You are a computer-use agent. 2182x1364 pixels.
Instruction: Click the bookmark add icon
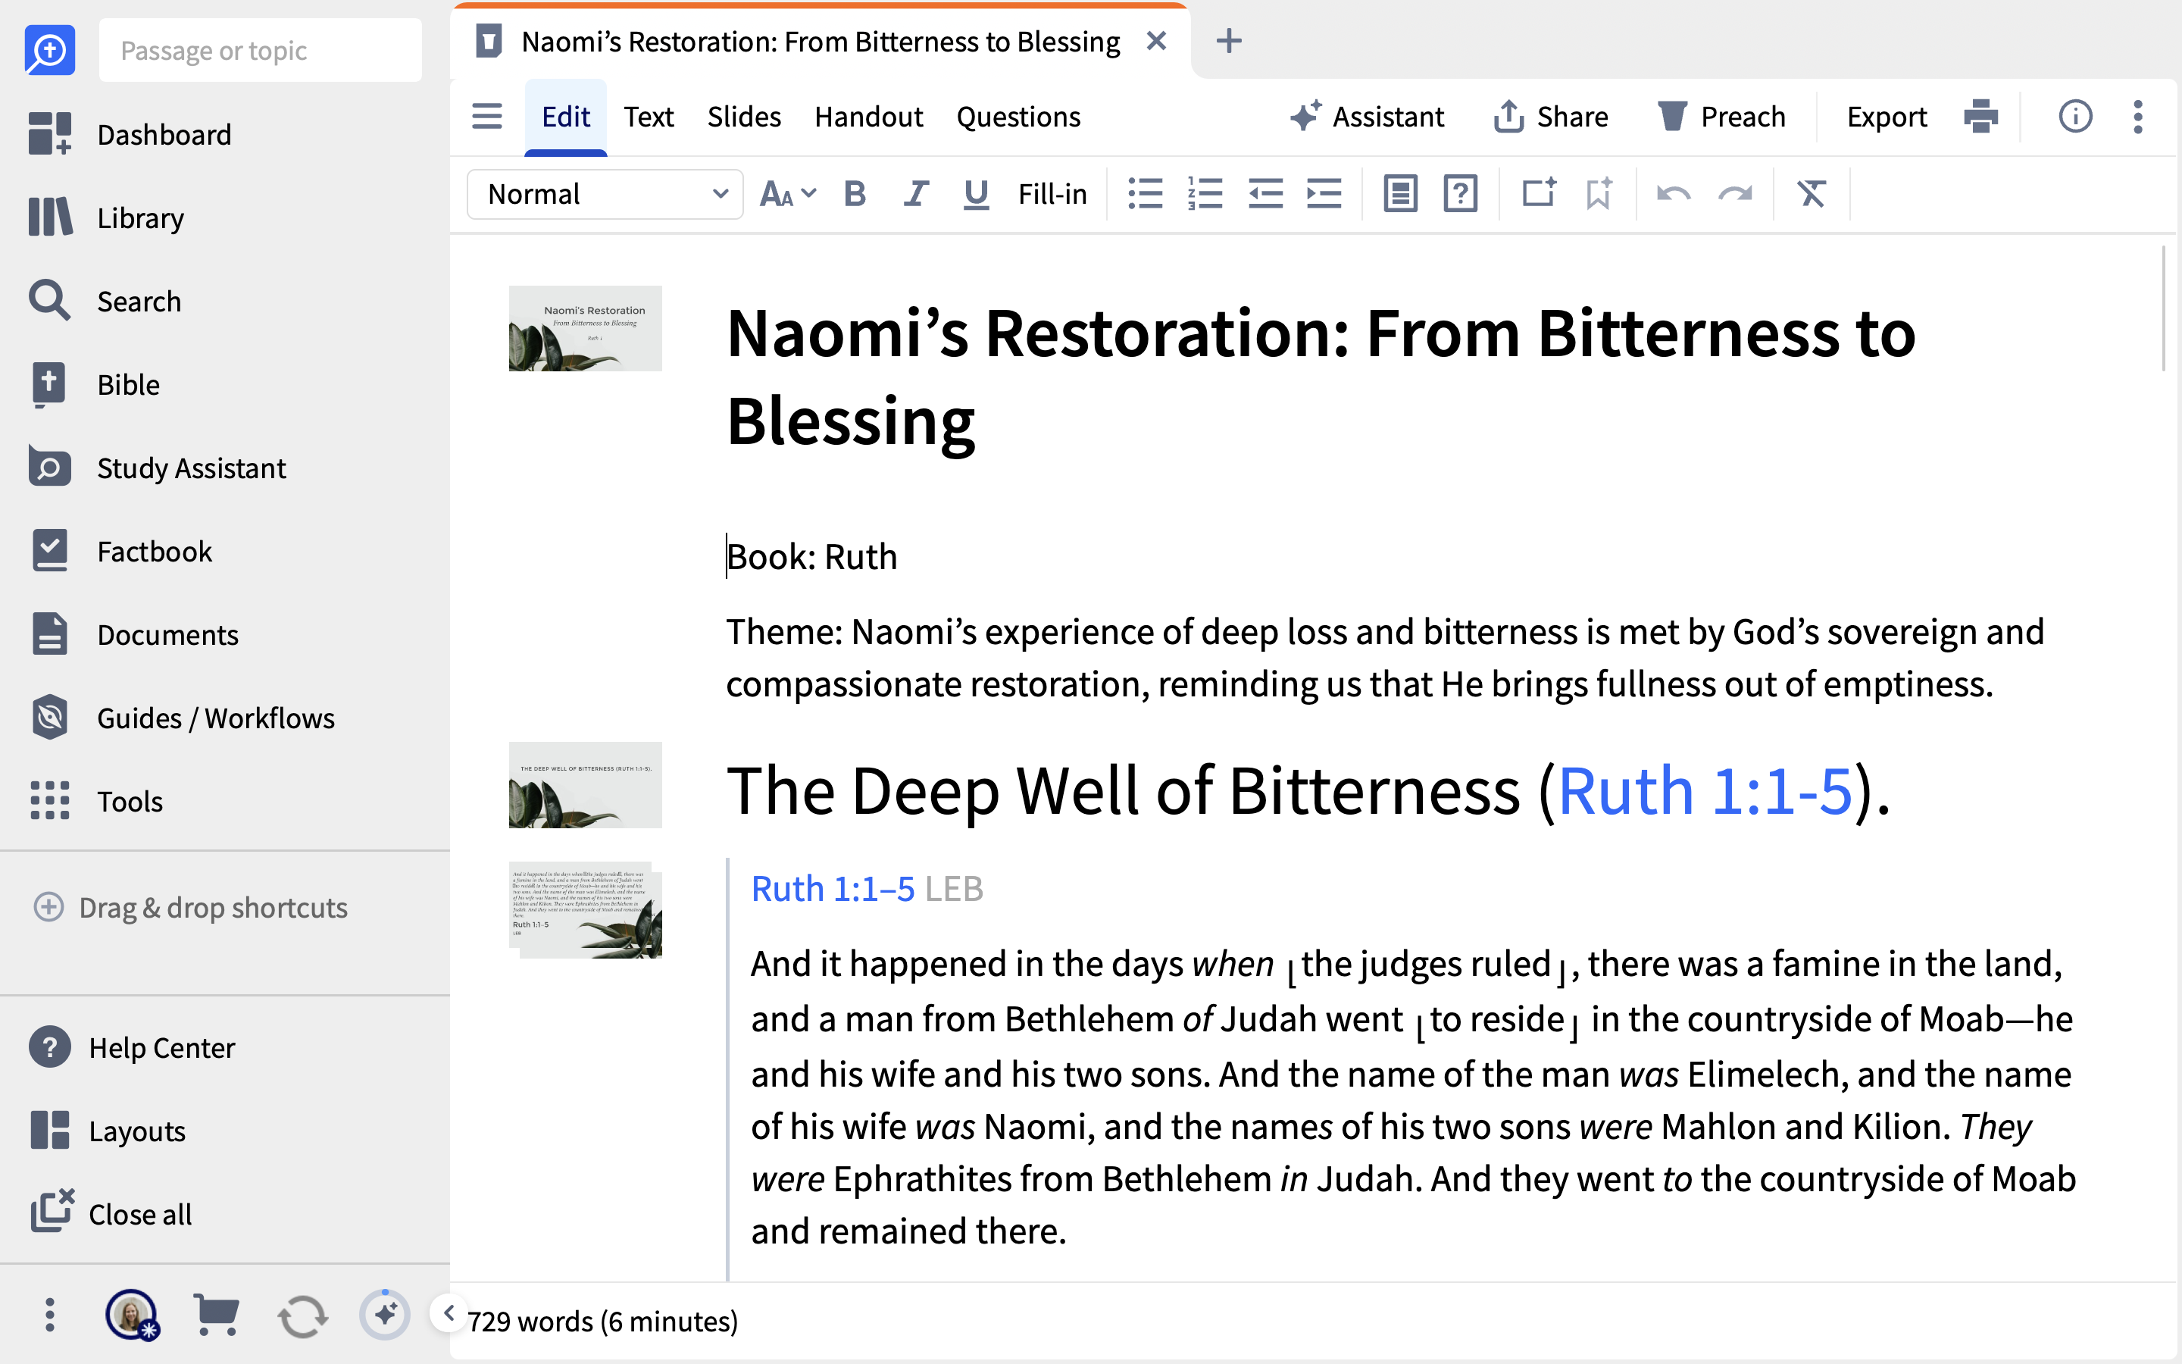click(1599, 194)
